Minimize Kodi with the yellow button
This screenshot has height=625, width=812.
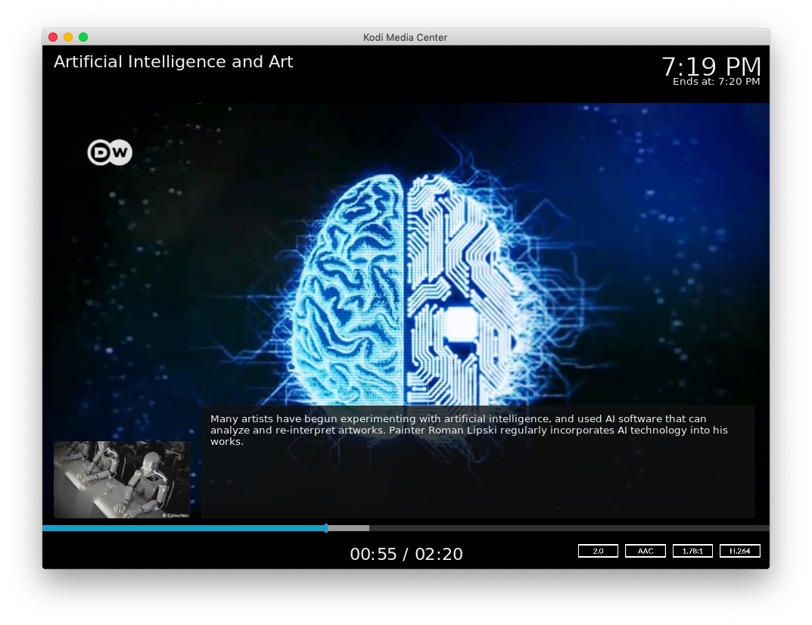[x=68, y=37]
